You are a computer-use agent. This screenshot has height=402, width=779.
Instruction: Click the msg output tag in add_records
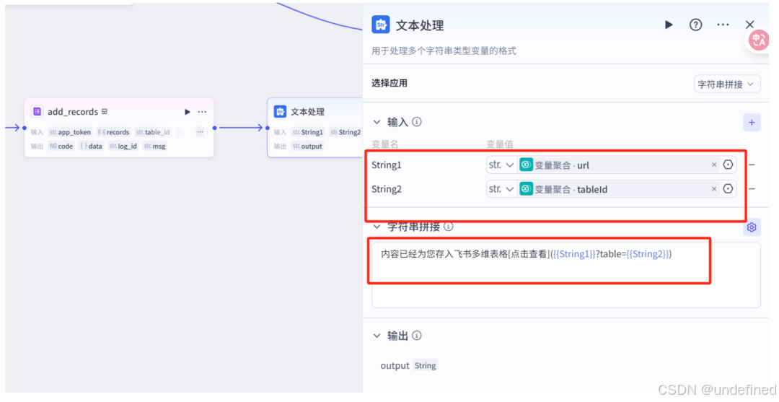[x=154, y=146]
